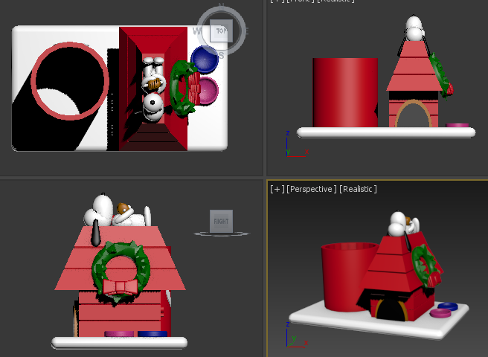Select the red cylinder in the Front viewport
Image resolution: width=488 pixels, height=357 pixels.
pyautogui.click(x=345, y=92)
